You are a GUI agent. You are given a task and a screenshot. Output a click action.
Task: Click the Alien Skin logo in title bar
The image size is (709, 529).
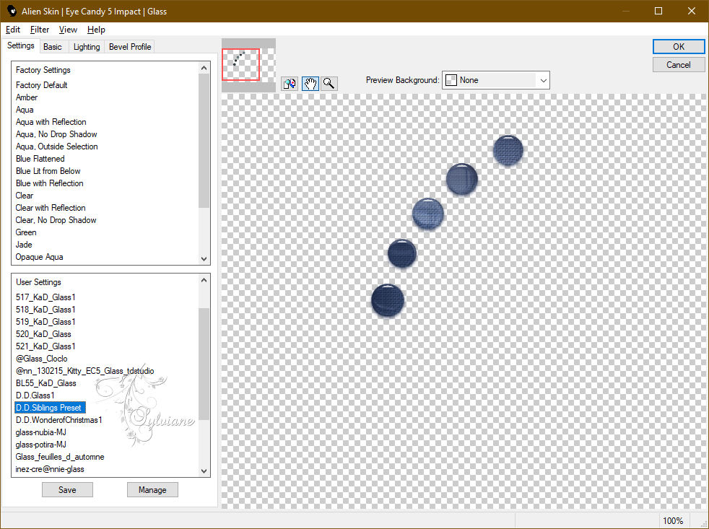(12, 11)
